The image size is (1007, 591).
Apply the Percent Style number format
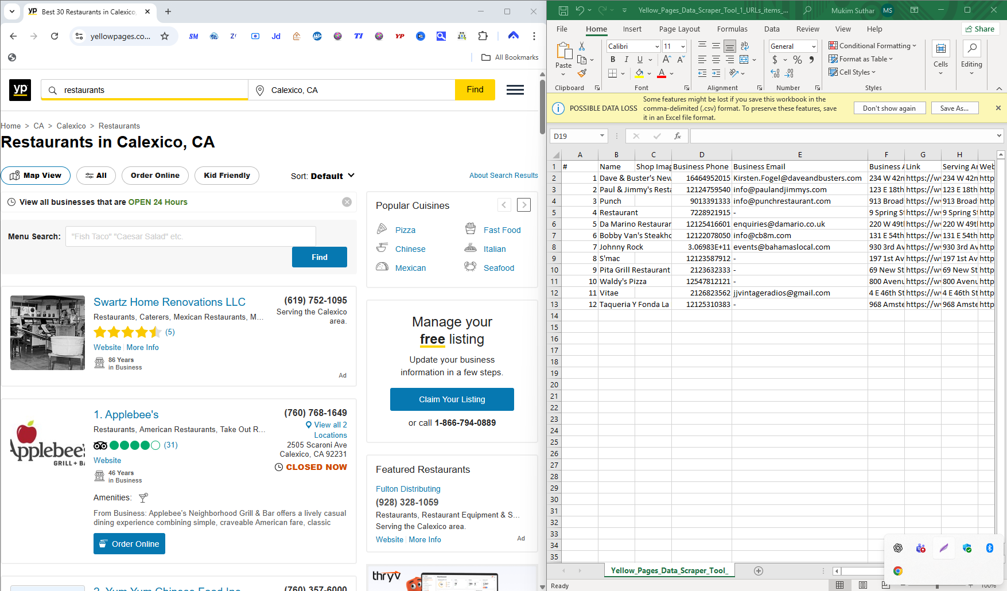tap(798, 59)
